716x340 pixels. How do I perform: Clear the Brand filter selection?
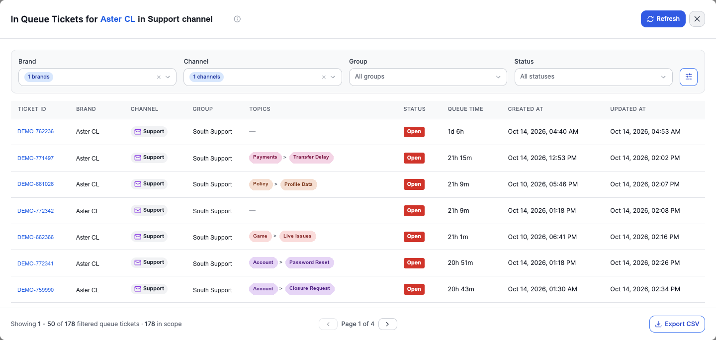[159, 77]
